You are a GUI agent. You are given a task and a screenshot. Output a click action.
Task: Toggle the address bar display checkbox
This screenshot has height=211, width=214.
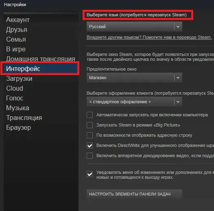(90, 135)
